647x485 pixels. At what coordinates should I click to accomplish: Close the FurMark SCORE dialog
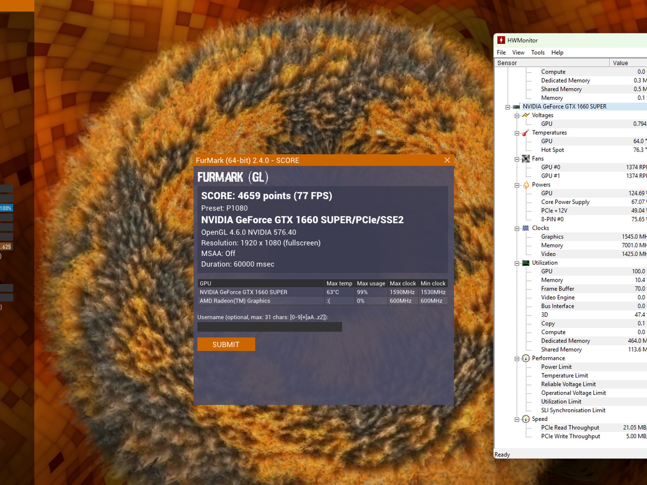click(447, 160)
